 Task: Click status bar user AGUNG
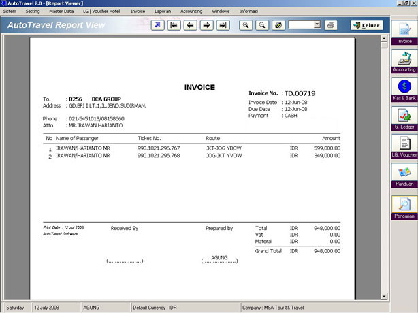point(91,308)
